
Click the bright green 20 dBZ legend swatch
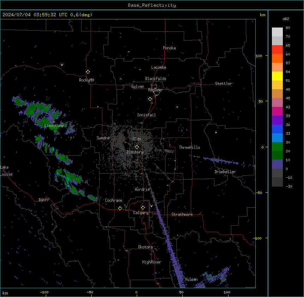[x=277, y=147]
